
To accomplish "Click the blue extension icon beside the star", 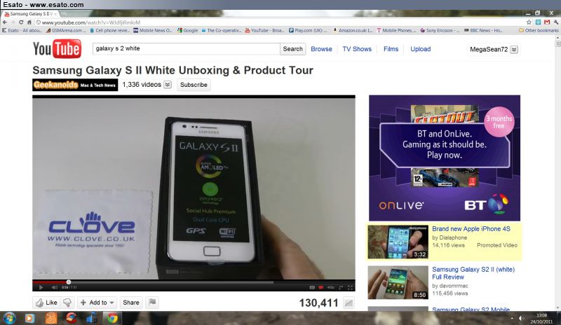I will coord(538,22).
